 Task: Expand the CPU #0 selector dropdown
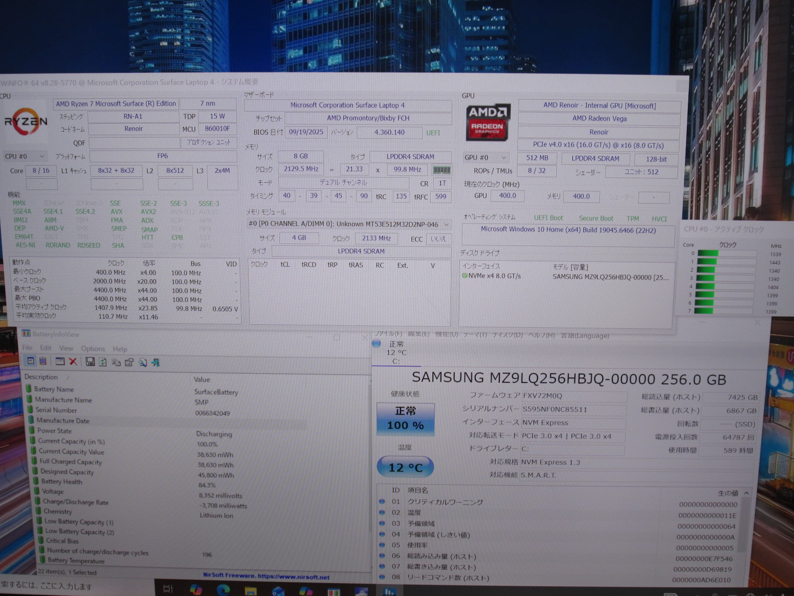(41, 156)
